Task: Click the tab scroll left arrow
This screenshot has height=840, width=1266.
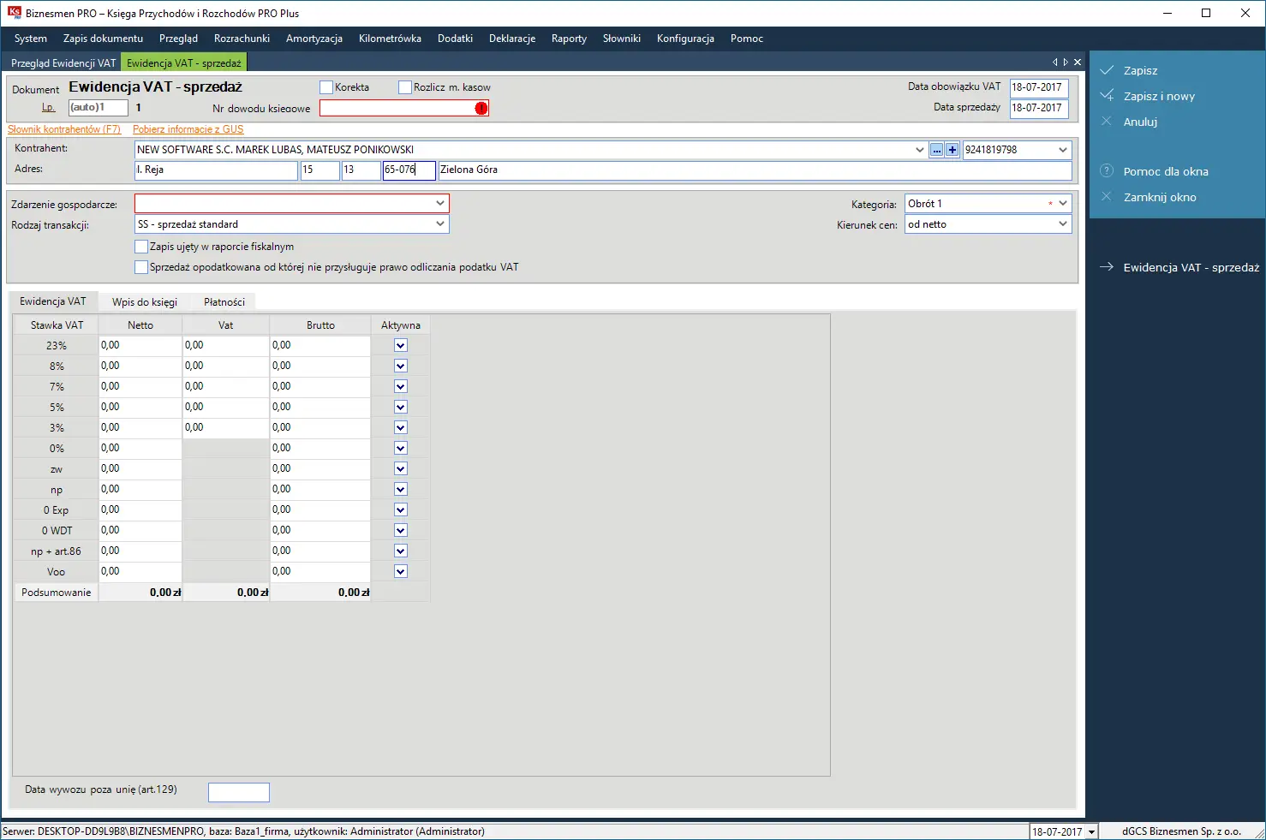Action: tap(1055, 63)
